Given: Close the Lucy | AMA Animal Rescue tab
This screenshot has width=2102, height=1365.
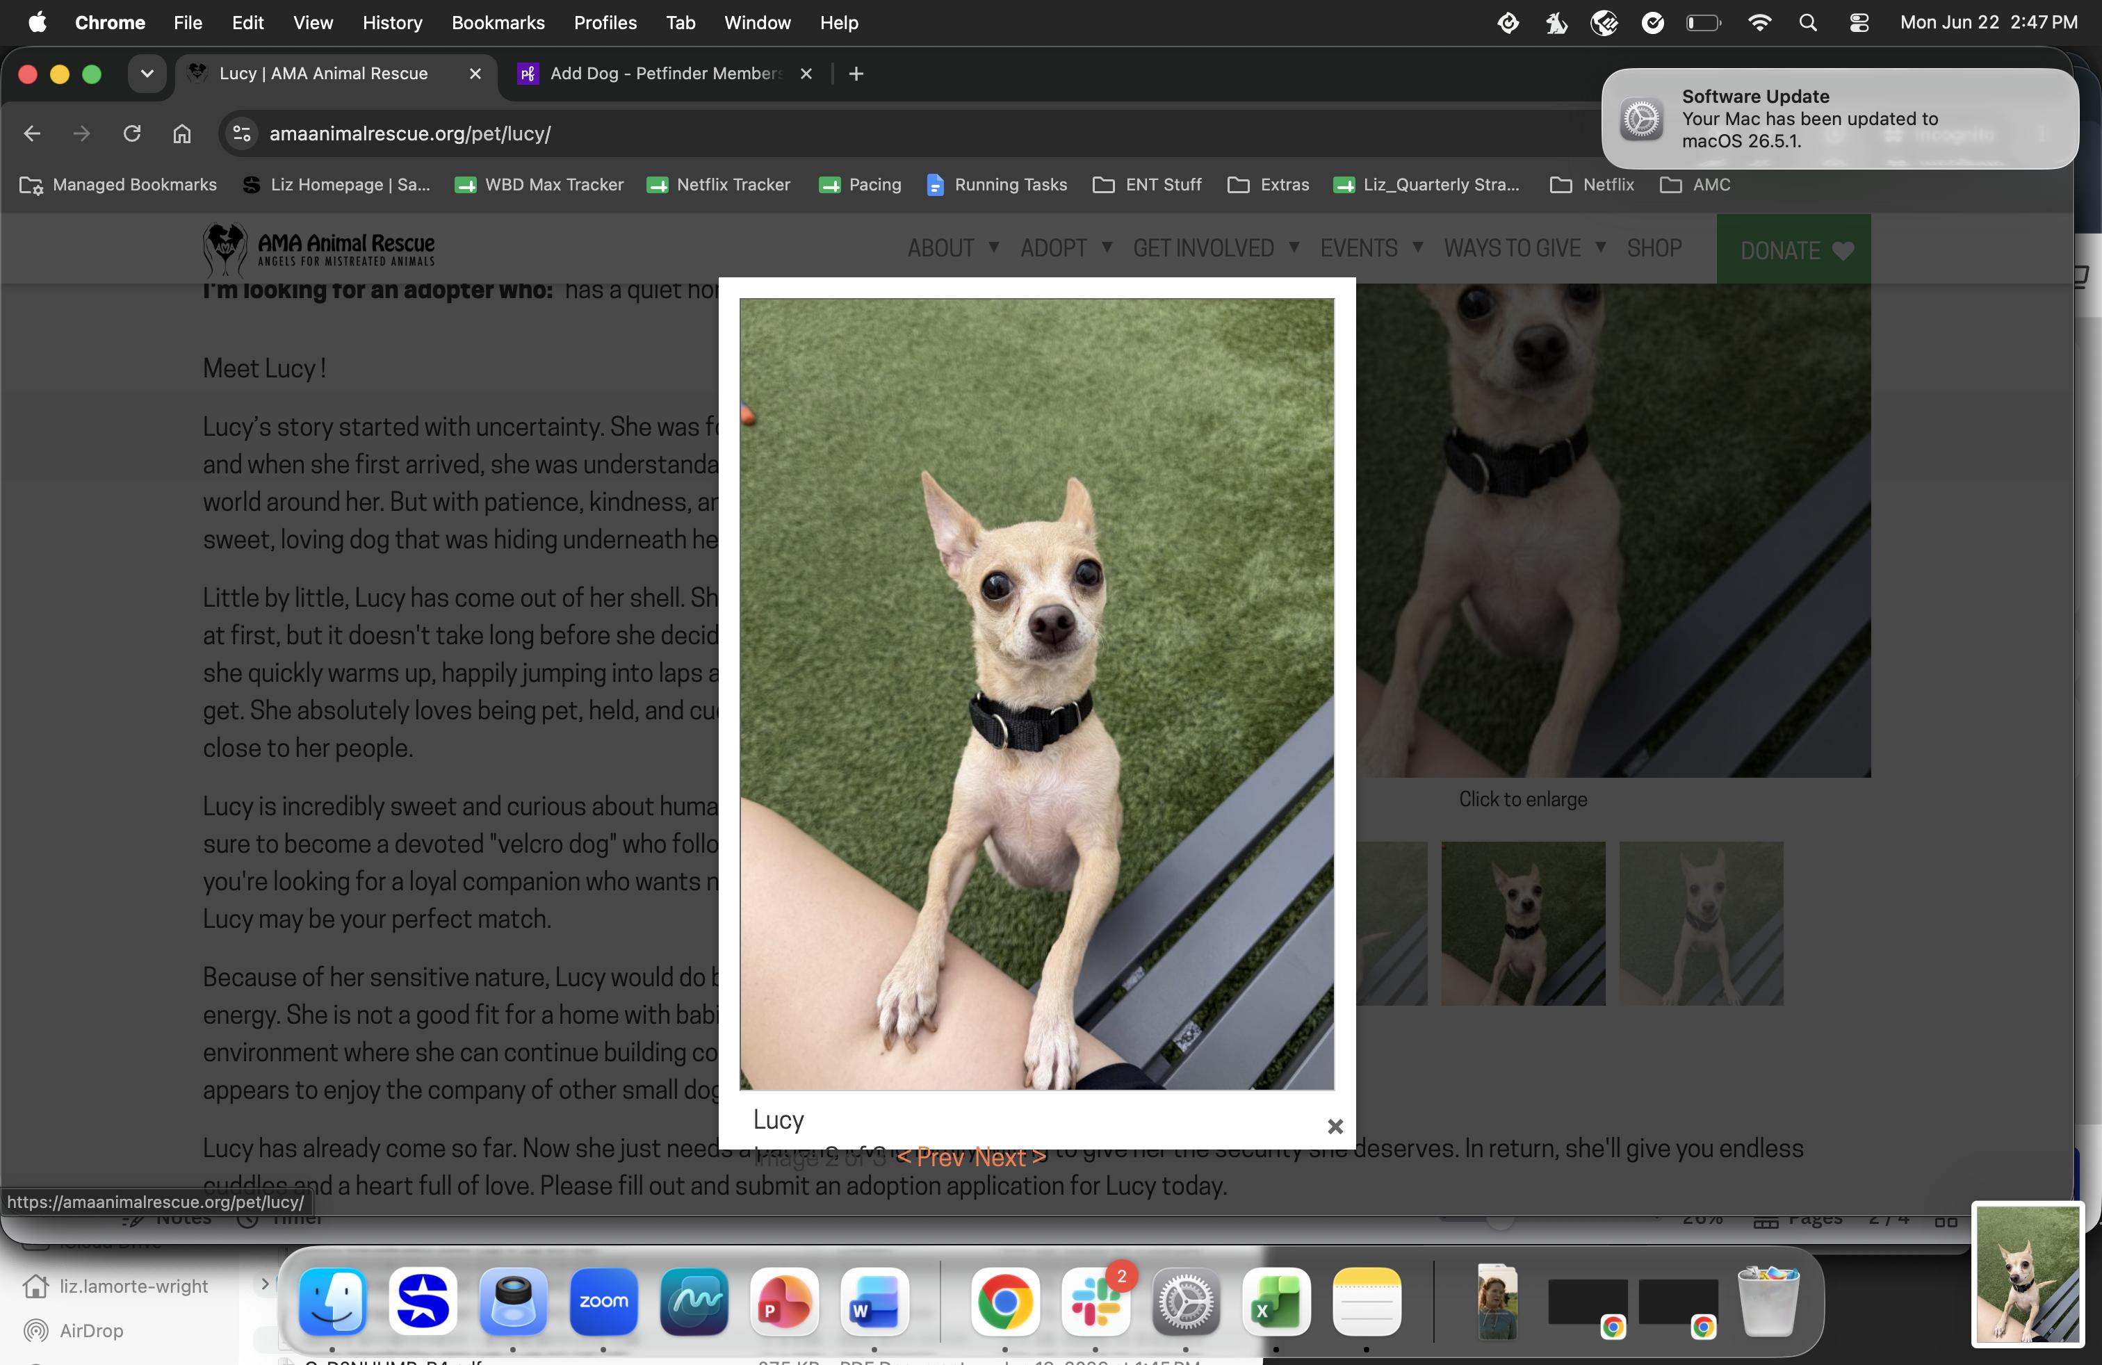Looking at the screenshot, I should click(475, 73).
